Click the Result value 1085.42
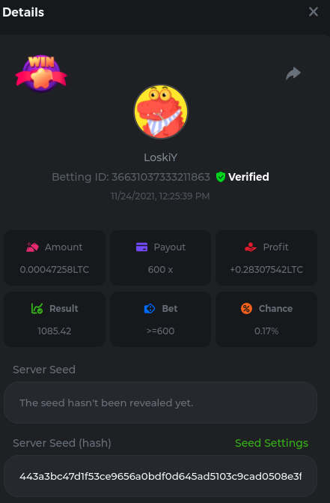Image resolution: width=330 pixels, height=503 pixels. 55,331
